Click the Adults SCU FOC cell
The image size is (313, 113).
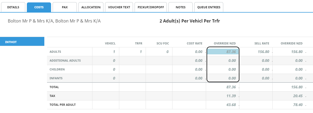click(x=159, y=52)
